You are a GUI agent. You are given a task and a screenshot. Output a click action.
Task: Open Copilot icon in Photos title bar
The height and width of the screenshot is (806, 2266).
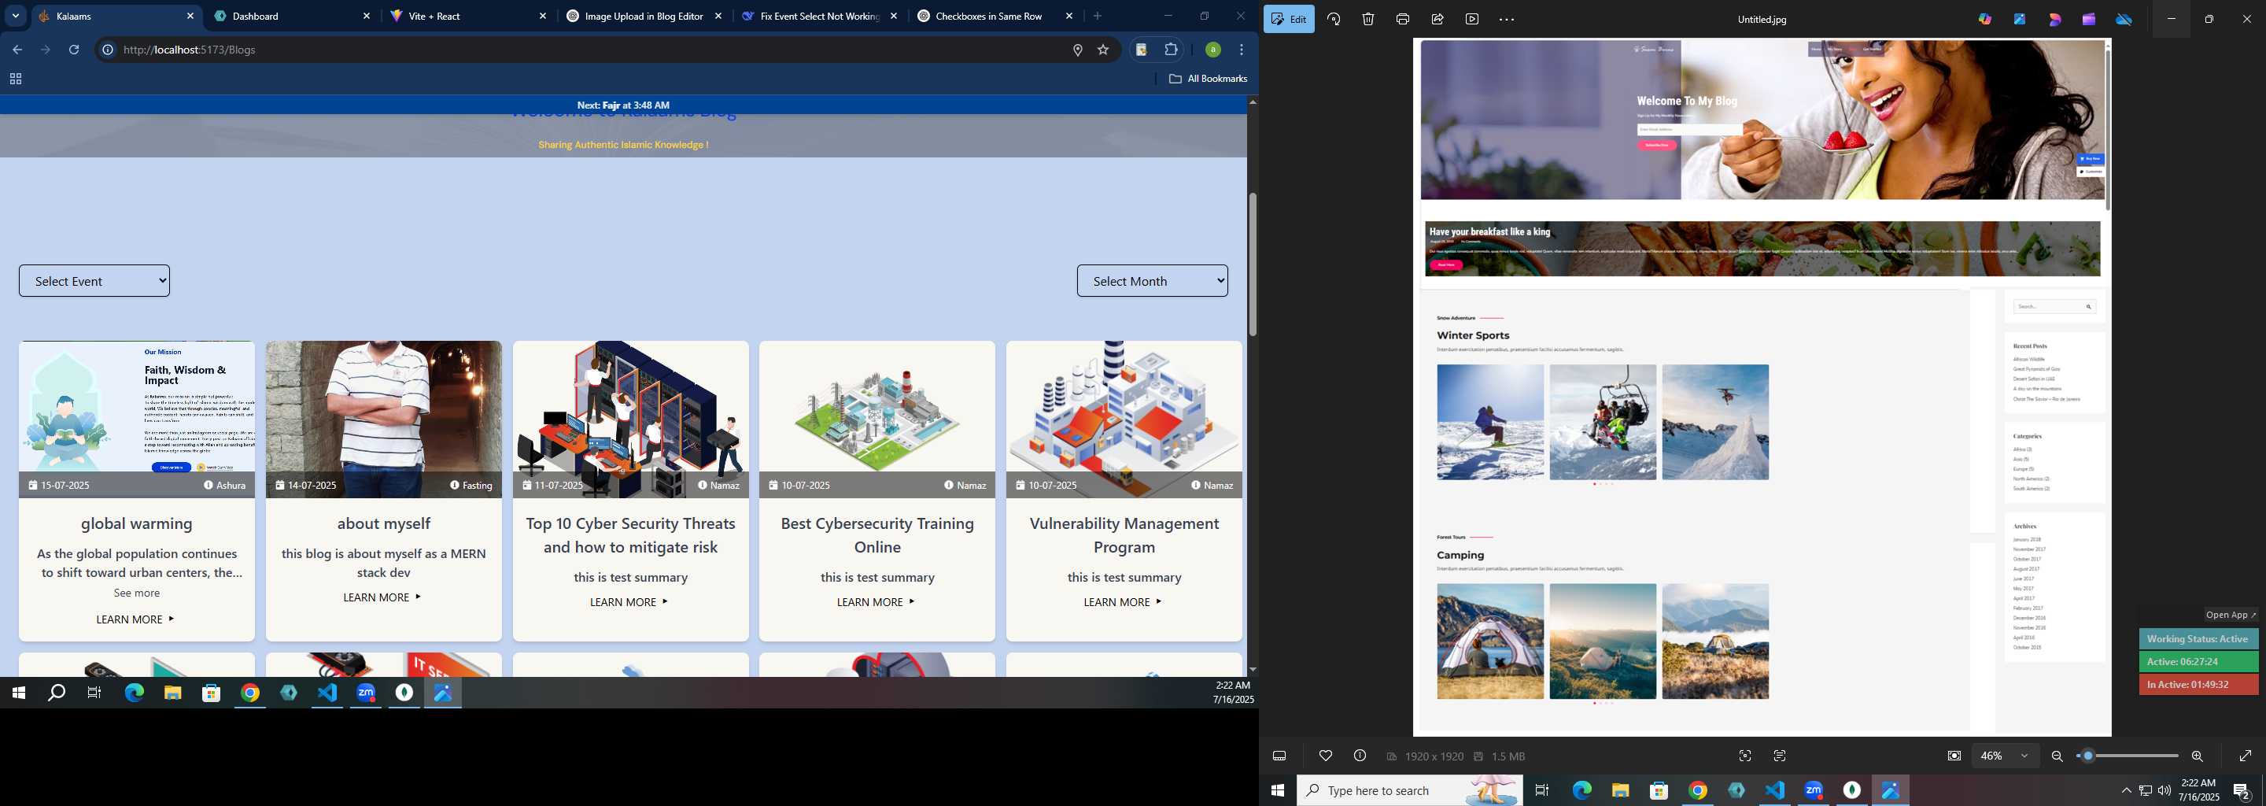(x=1985, y=18)
